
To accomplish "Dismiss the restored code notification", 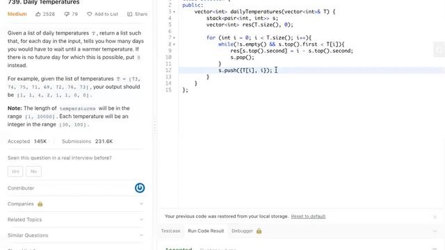I will coord(435,217).
